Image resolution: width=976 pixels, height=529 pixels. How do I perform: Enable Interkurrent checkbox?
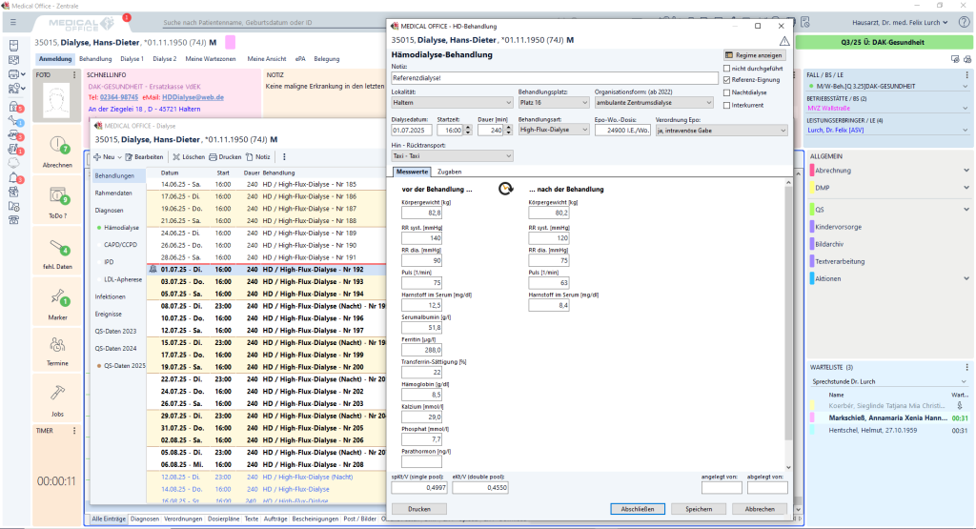coord(726,105)
